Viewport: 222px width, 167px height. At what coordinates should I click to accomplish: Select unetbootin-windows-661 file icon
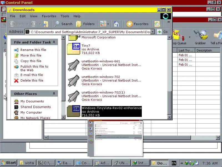(74, 65)
